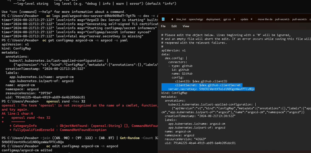Click the unsaved dot on the 'update' tab
The width and height of the screenshot is (311, 153).
pos(251,19)
